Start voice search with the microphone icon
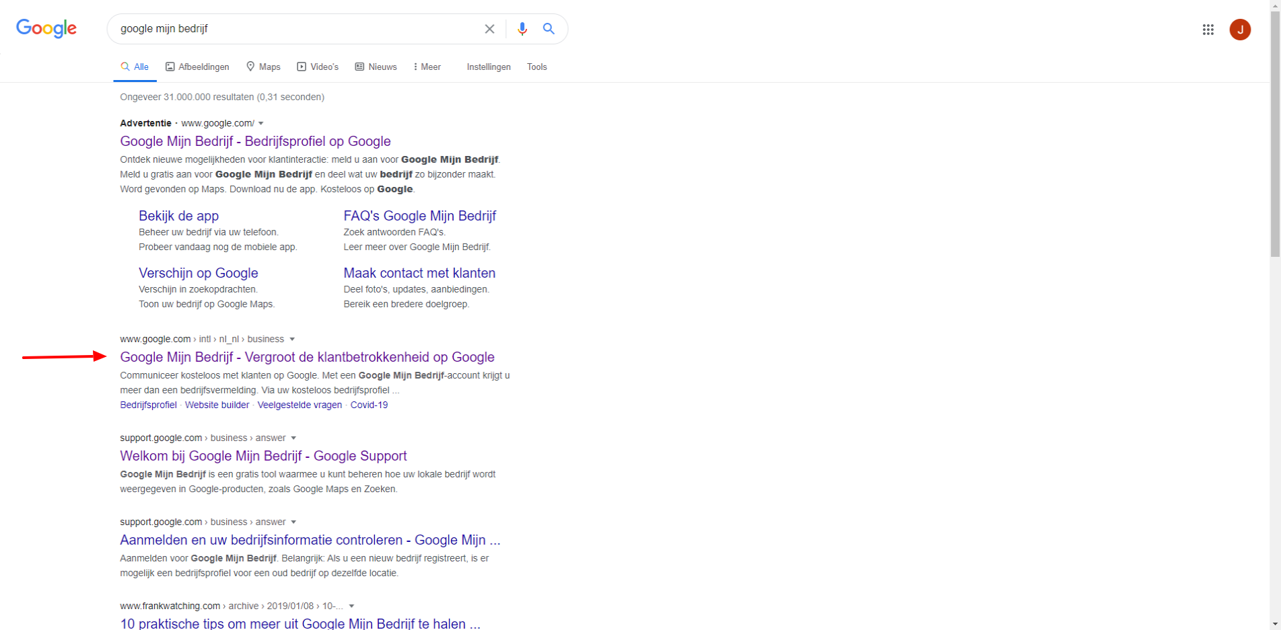This screenshot has width=1281, height=630. click(522, 29)
